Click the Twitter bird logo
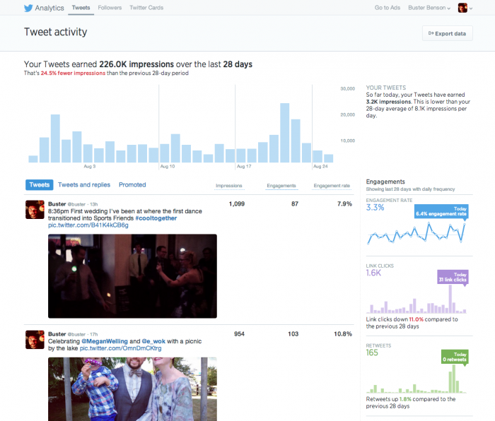This screenshot has height=421, width=495. pos(28,8)
